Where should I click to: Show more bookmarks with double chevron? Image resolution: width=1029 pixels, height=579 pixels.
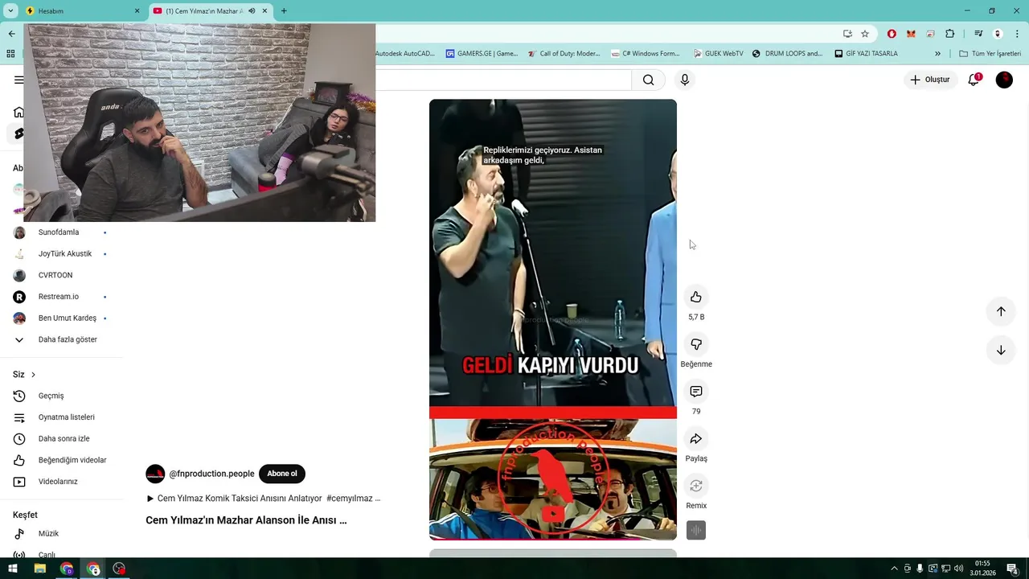pyautogui.click(x=937, y=54)
